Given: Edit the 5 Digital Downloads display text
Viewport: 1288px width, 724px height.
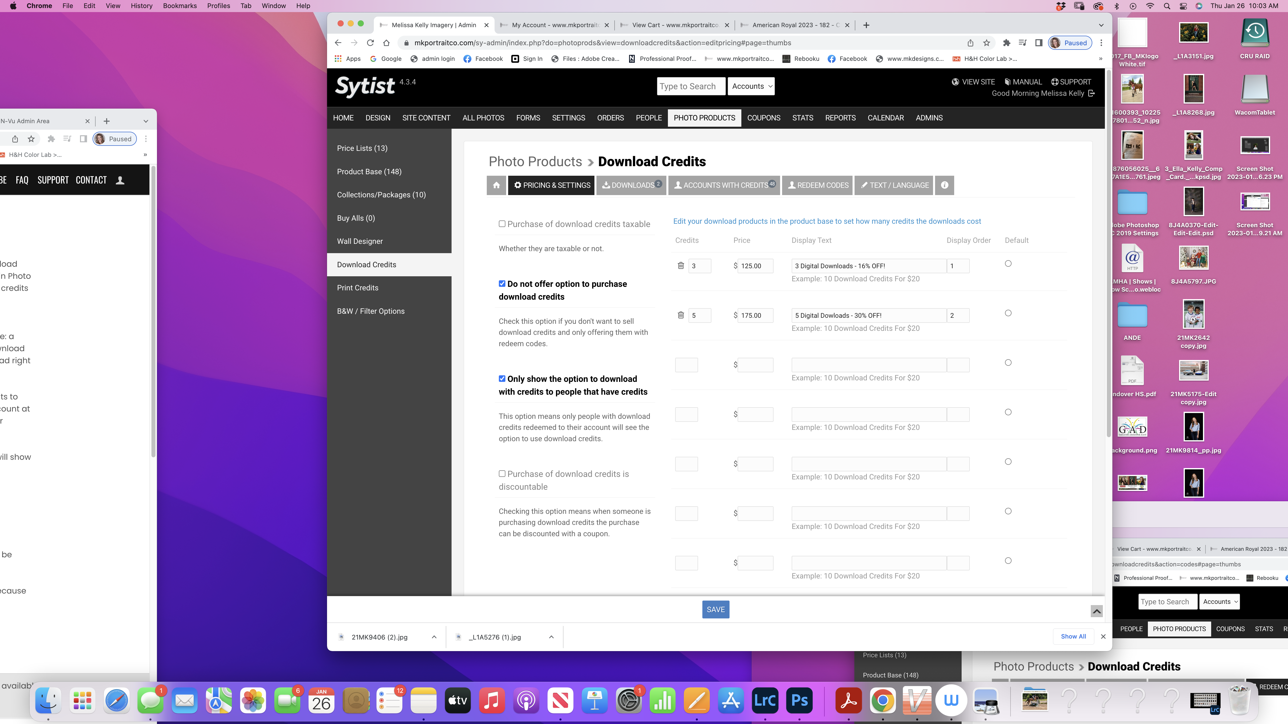Looking at the screenshot, I should click(x=868, y=315).
